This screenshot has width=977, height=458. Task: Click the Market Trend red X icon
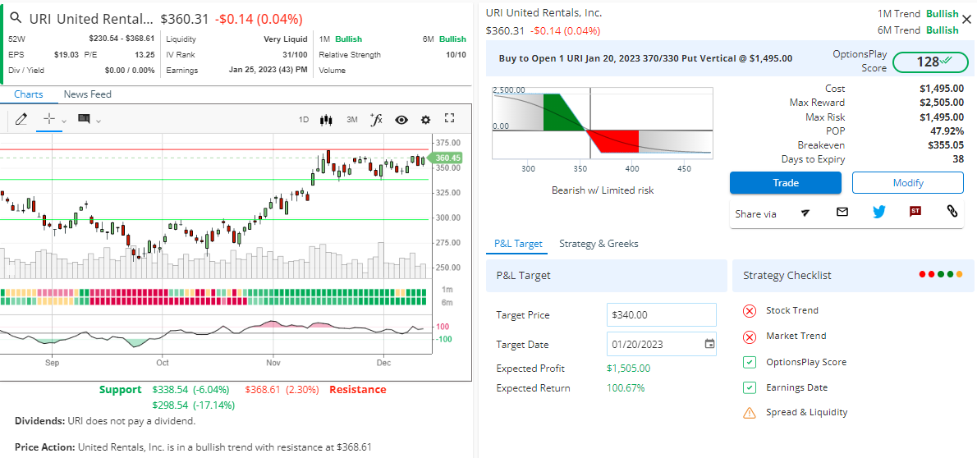click(x=750, y=337)
